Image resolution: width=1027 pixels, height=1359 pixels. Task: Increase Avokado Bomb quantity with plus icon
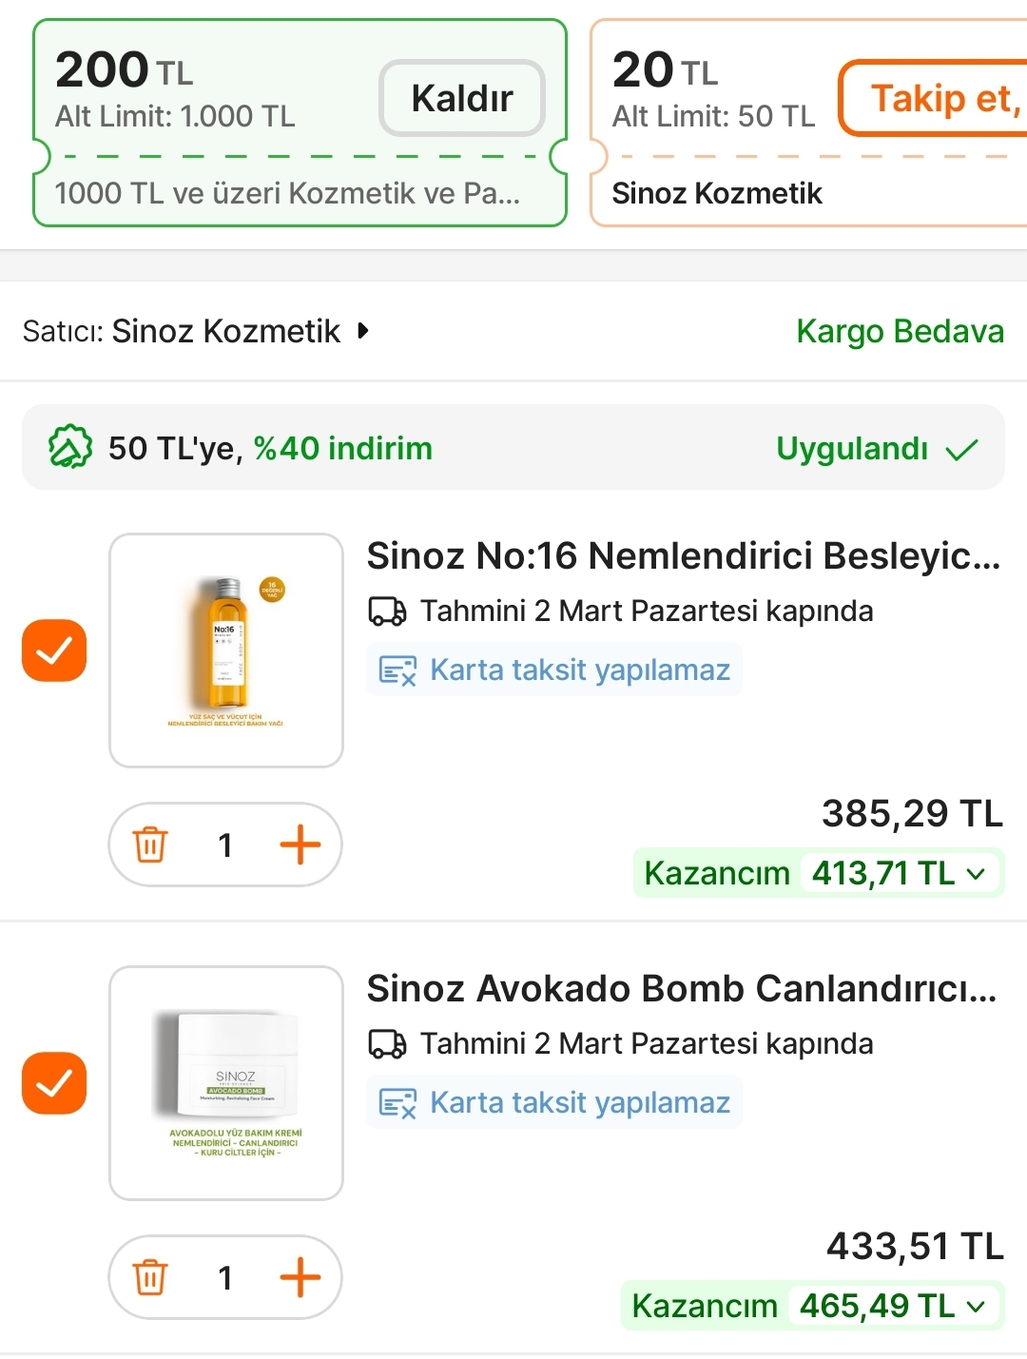(300, 1277)
